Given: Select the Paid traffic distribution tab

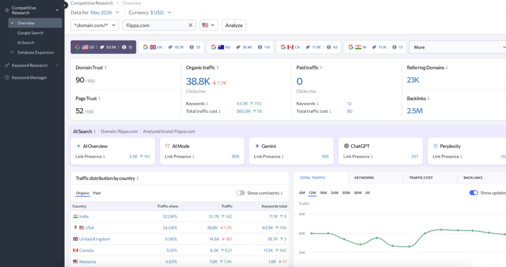Looking at the screenshot, I should [x=97, y=193].
